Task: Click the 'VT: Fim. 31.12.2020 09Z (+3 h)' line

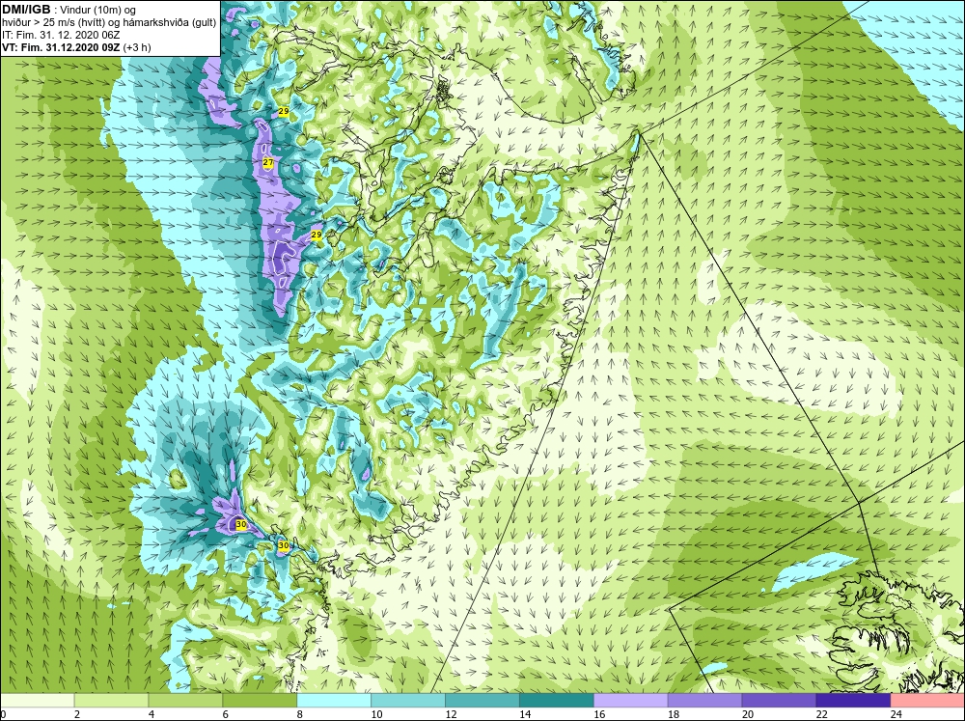Action: point(76,47)
